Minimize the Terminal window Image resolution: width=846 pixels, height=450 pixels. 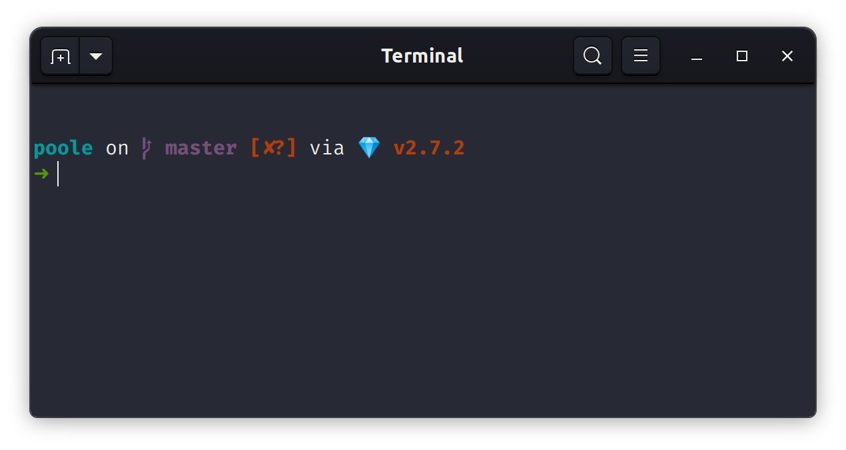(x=697, y=56)
